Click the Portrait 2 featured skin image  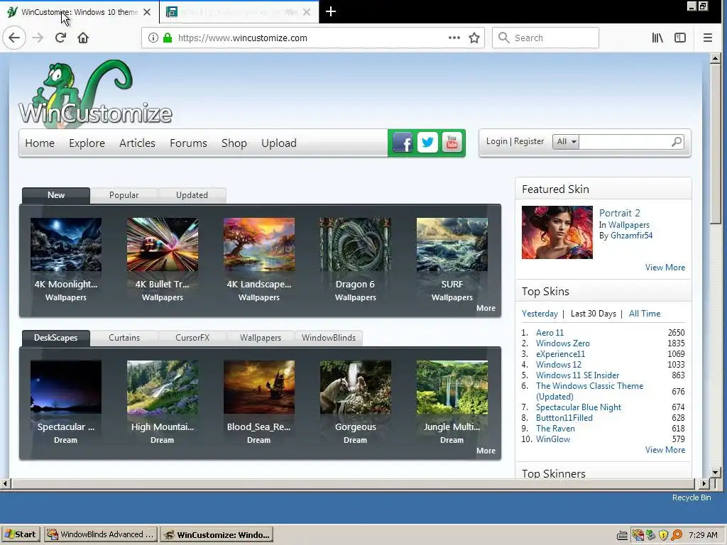[x=557, y=232]
